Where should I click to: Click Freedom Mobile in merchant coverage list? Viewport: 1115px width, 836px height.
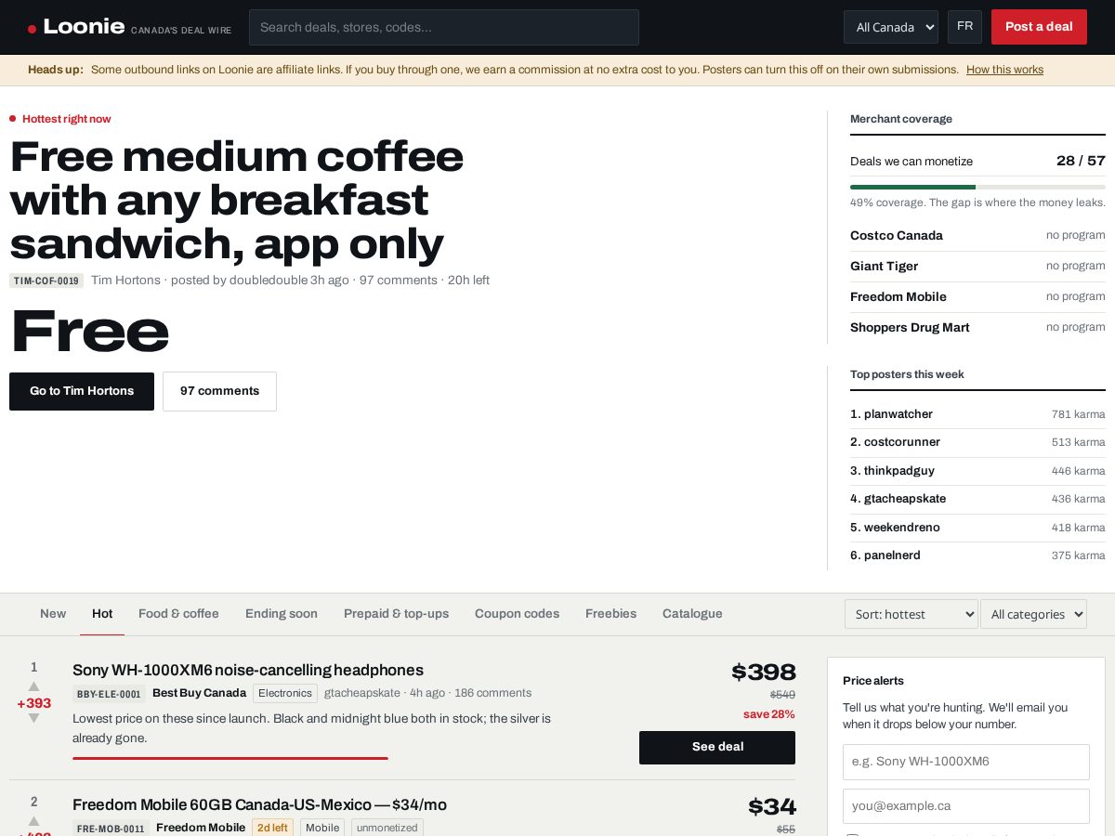tap(899, 297)
